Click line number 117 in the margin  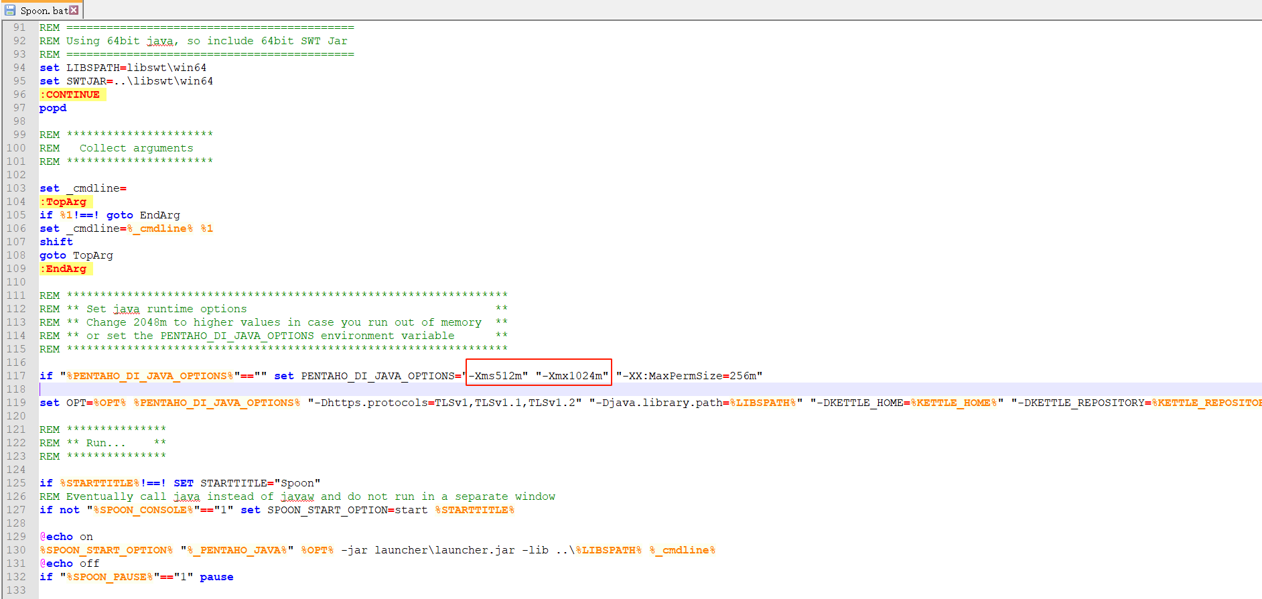click(x=16, y=376)
